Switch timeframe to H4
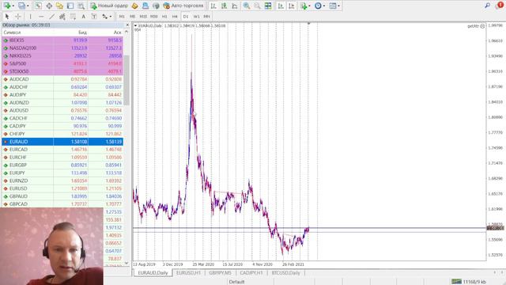This screenshot has width=506, height=285. [175, 16]
